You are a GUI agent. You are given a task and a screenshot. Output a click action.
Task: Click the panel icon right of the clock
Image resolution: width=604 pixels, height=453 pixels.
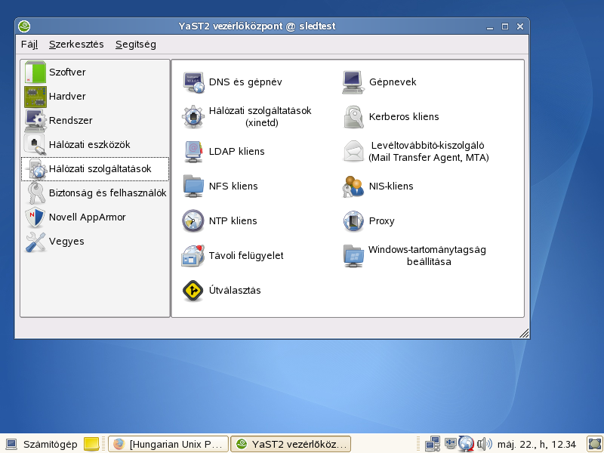pos(595,444)
